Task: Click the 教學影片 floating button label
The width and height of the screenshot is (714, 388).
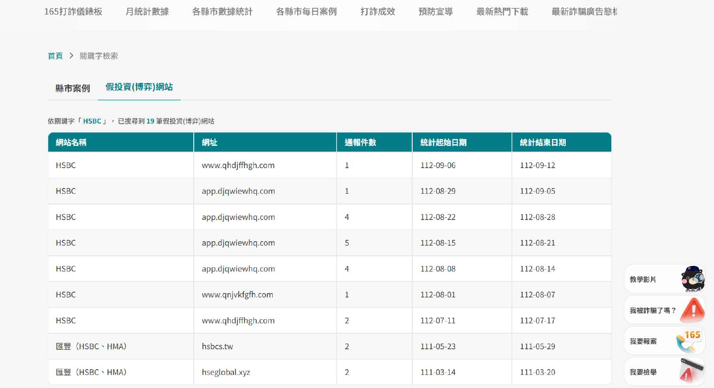Action: tap(643, 279)
